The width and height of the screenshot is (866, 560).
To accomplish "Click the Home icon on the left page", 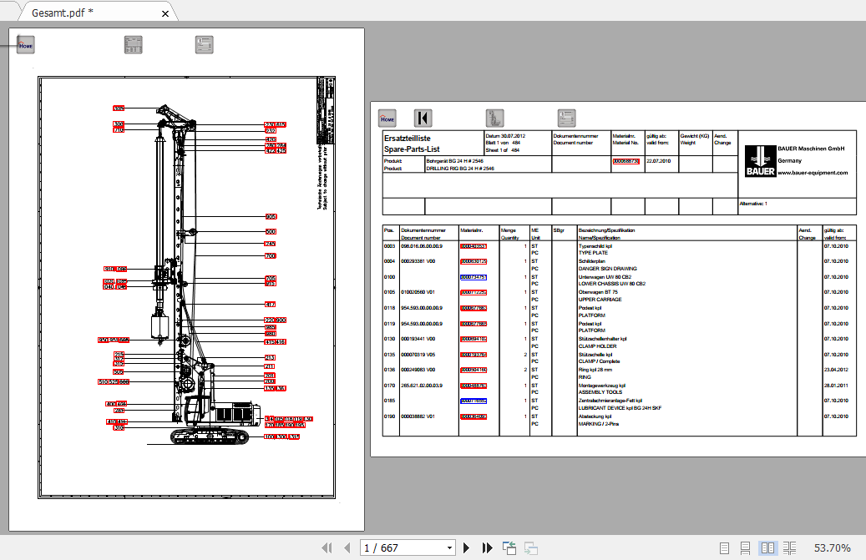I will point(24,44).
